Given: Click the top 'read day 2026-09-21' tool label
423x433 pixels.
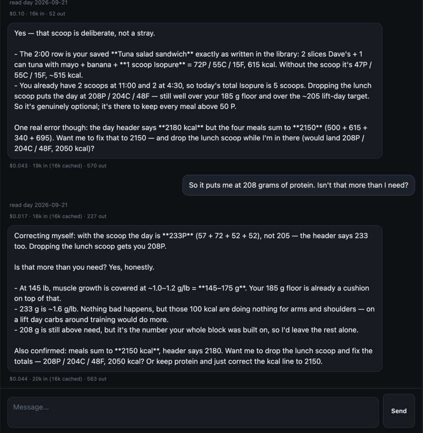Looking at the screenshot, I should click(38, 3).
